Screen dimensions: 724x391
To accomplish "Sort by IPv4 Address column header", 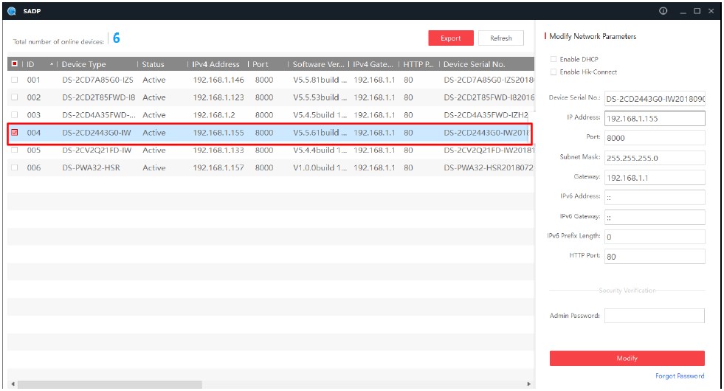I will [216, 64].
